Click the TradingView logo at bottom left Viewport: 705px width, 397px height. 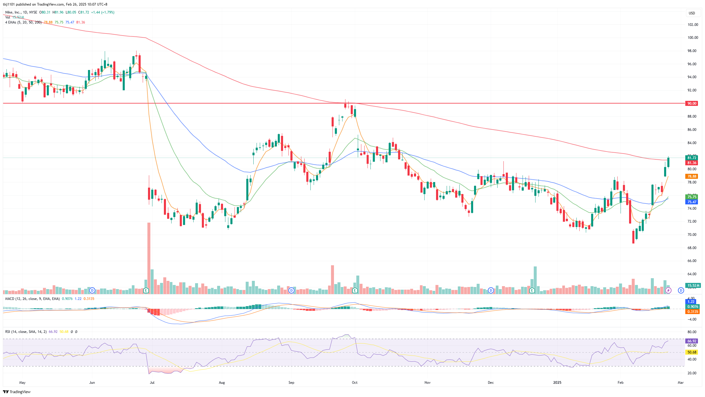[x=17, y=392]
